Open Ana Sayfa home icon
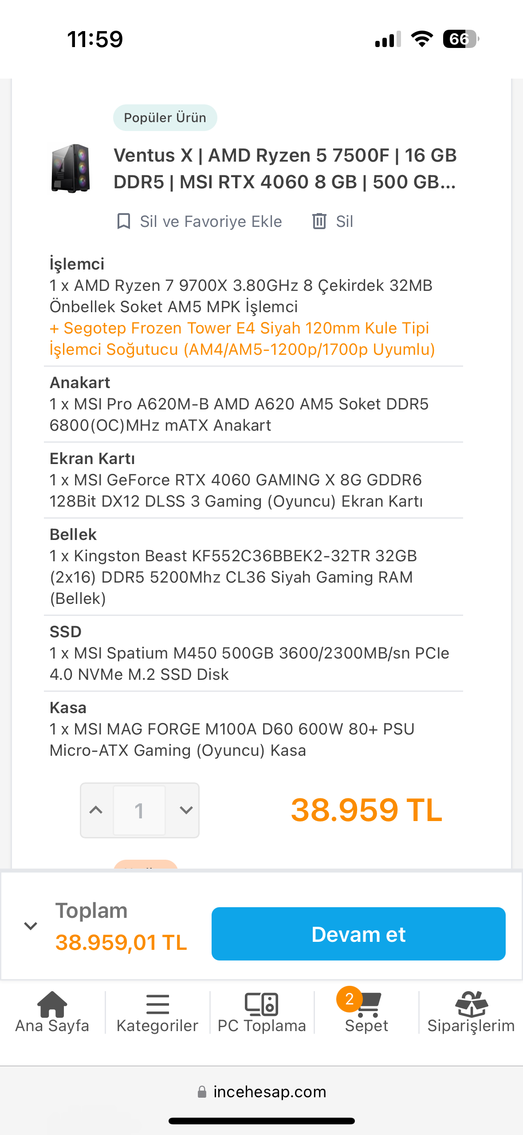523x1135 pixels. tap(52, 1004)
